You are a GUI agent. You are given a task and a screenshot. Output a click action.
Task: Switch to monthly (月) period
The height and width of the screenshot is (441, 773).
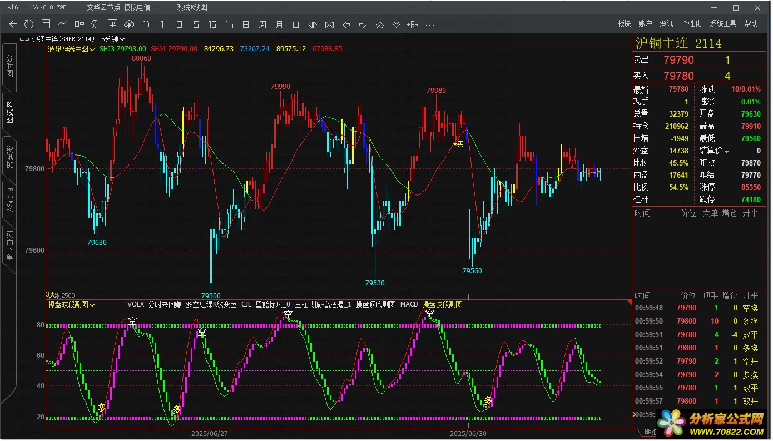279,24
